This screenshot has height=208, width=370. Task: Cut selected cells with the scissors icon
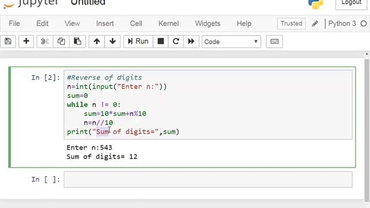(x=45, y=42)
